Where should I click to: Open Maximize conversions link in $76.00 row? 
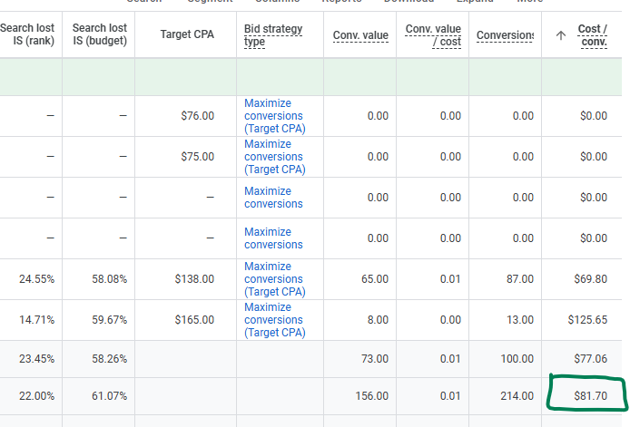[273, 116]
